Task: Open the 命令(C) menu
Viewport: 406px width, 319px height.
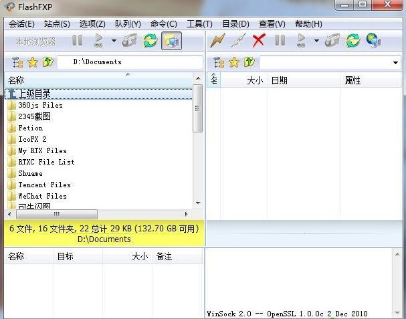Action: [164, 24]
